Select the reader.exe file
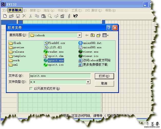 tap(54, 52)
